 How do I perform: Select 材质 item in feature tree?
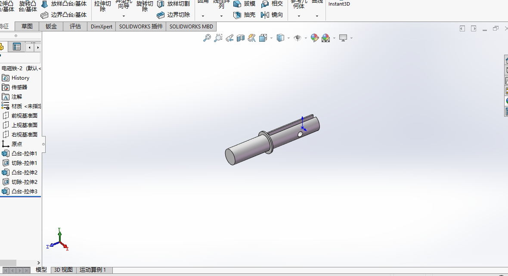(21, 106)
